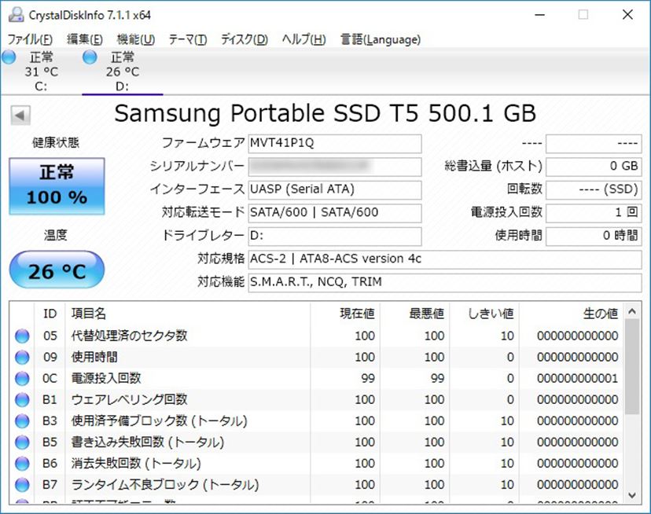The image size is (651, 514).
Task: Close the CrystalDiskInfo window
Action: coord(627,15)
